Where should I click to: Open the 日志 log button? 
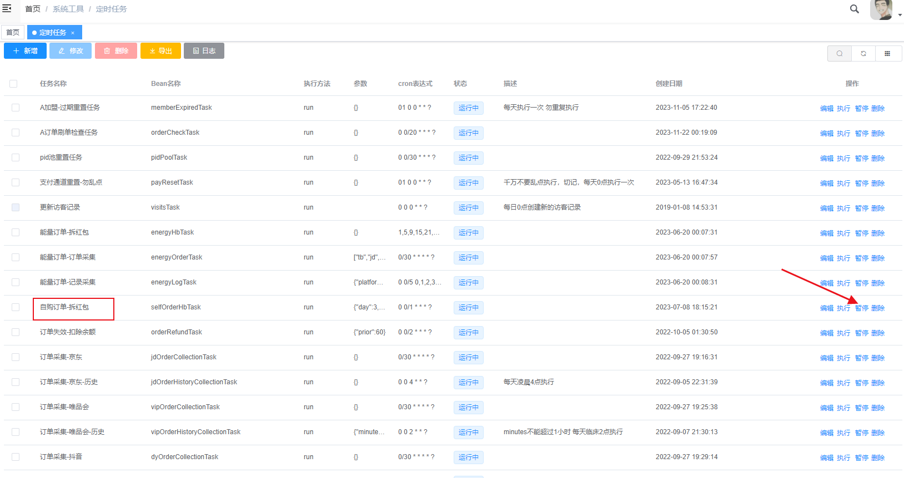point(204,51)
